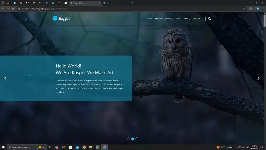The image size is (266, 150).
Task: Go to Services in the navbar
Action: click(159, 19)
